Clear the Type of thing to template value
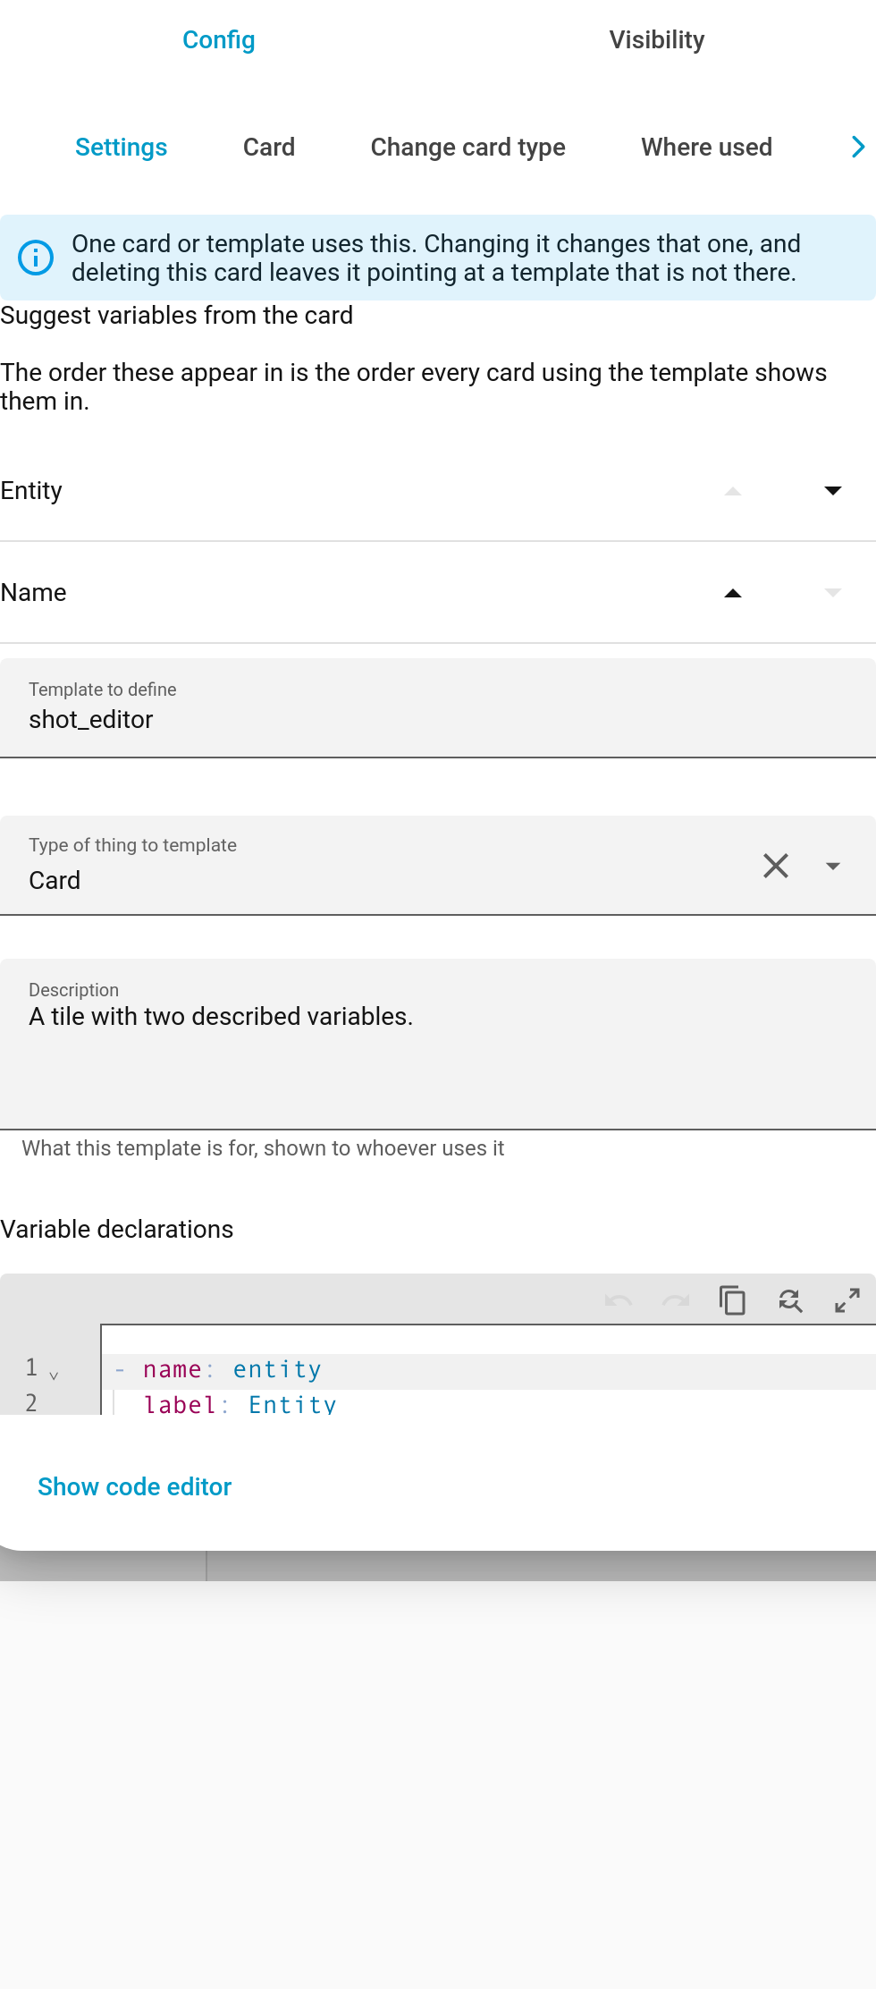876x1989 pixels. click(x=776, y=866)
